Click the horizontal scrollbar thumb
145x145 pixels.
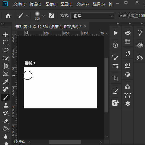[x=65, y=142]
